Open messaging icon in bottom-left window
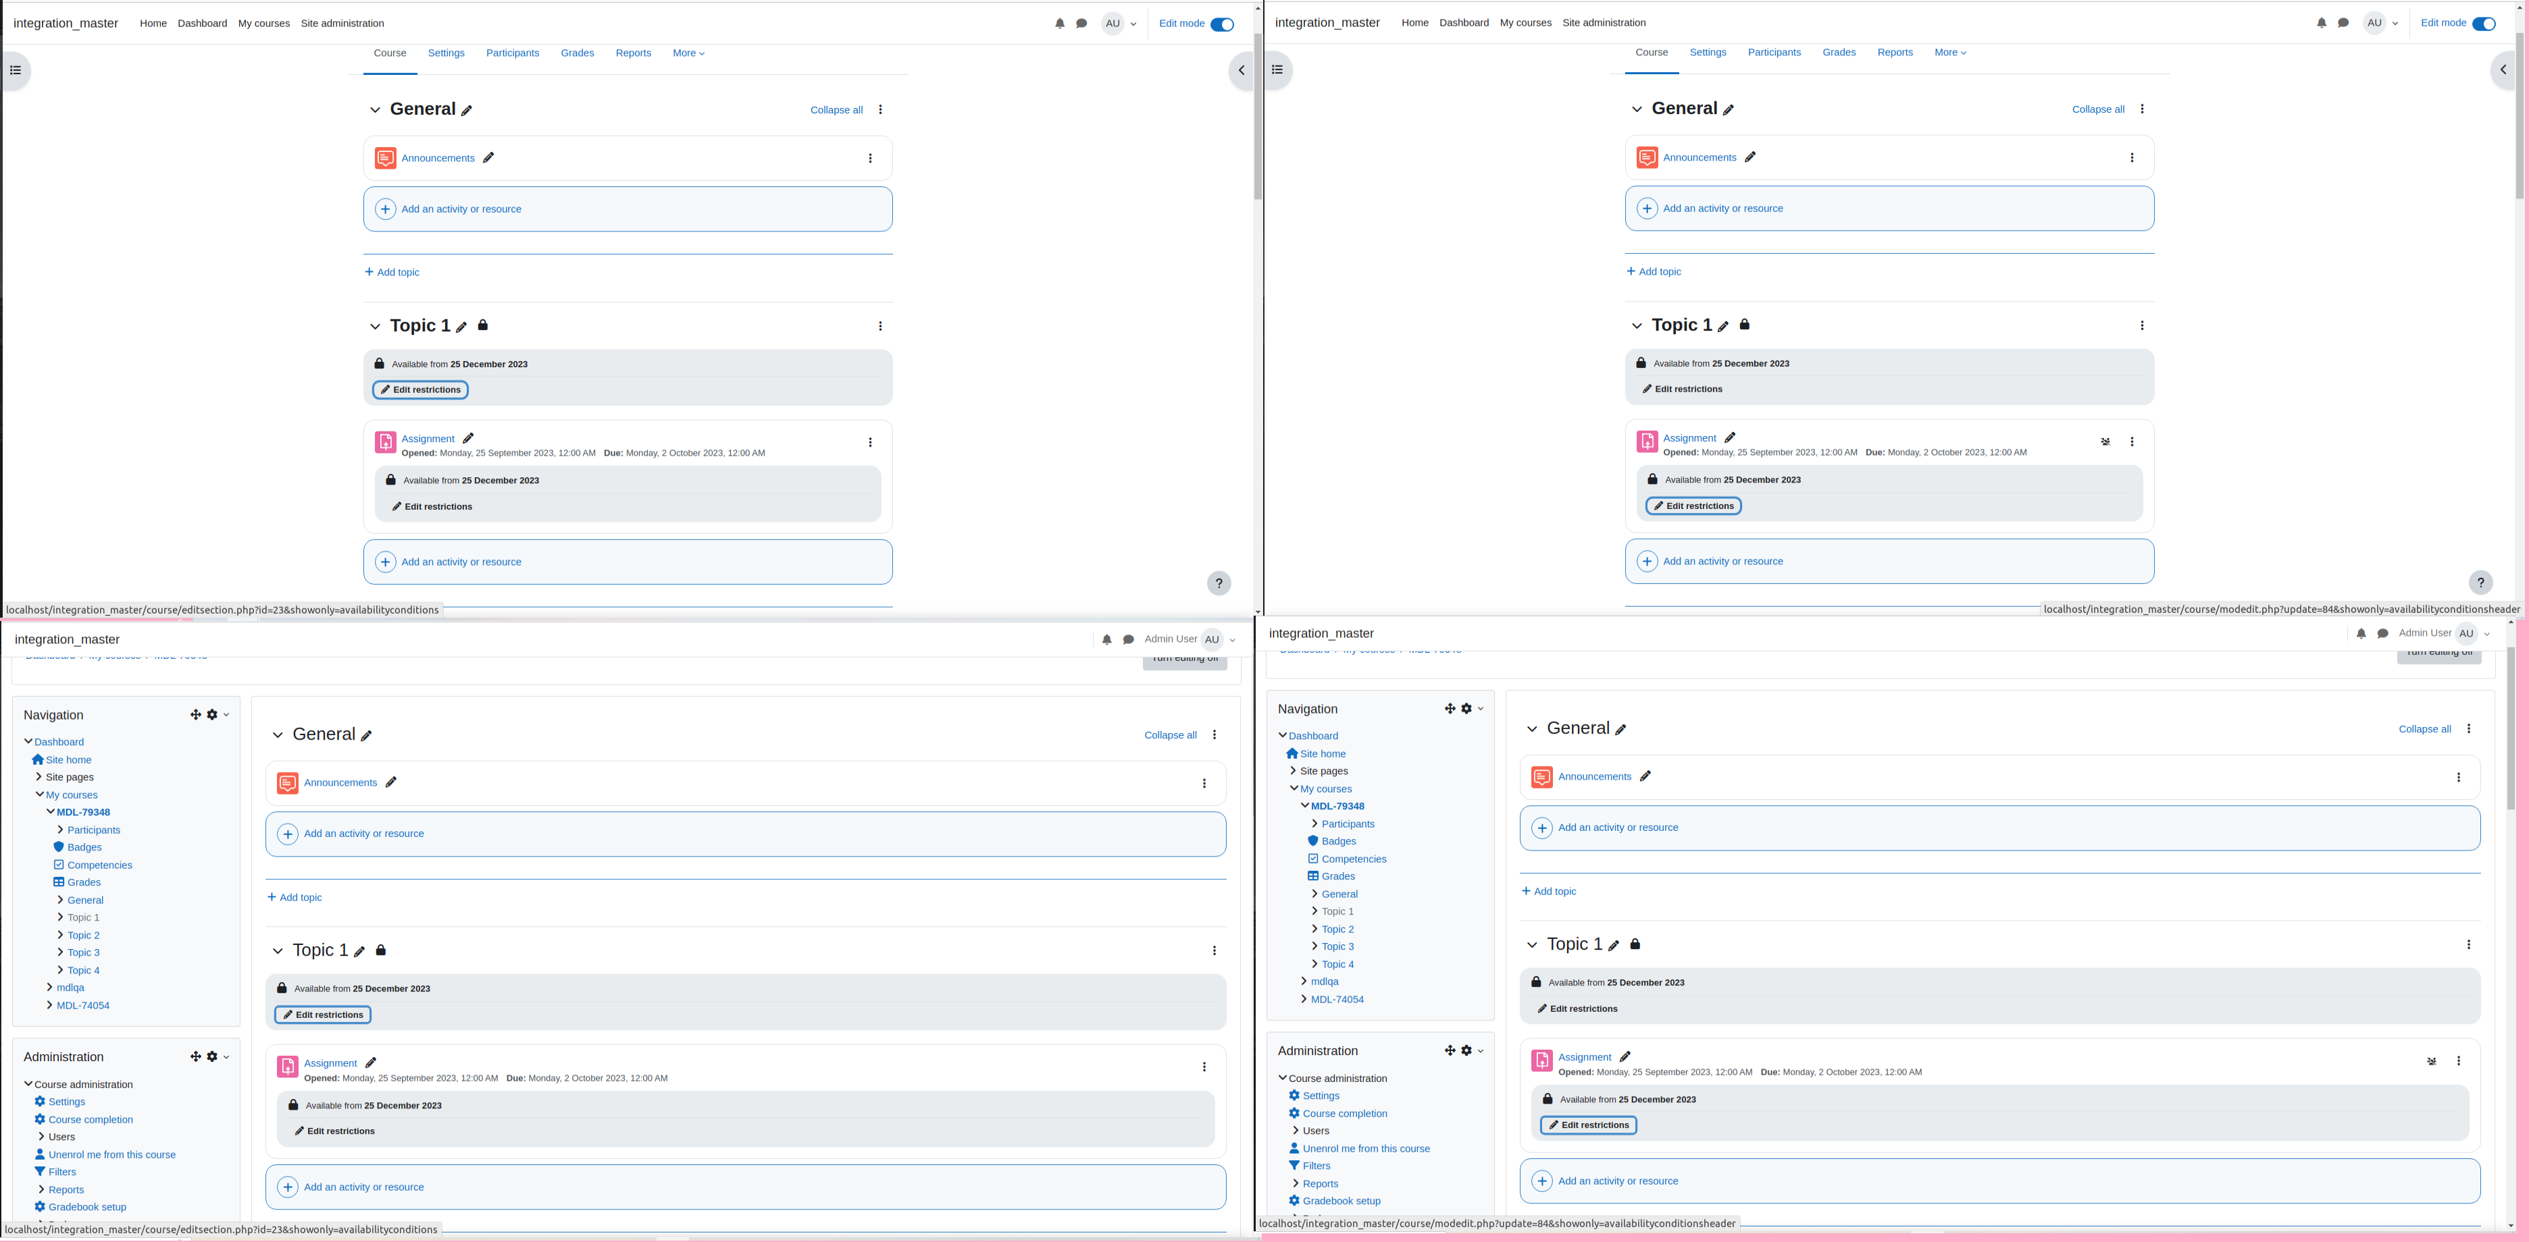2529x1242 pixels. tap(1128, 640)
